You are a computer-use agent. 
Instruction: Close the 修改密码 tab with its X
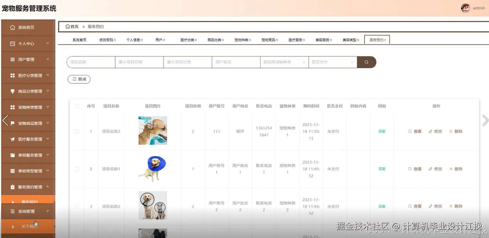pos(115,40)
